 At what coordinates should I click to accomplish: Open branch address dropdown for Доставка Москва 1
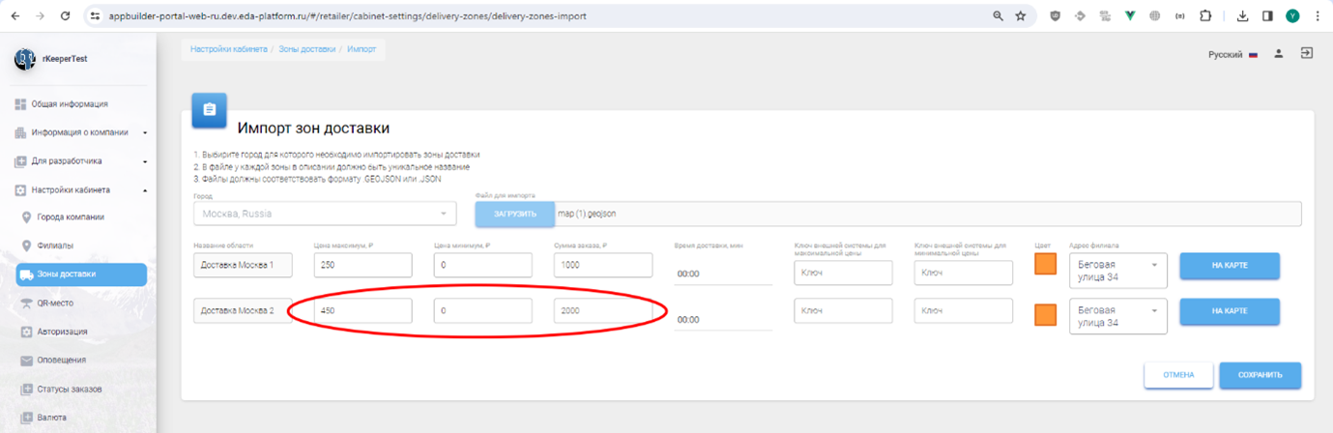1117,271
